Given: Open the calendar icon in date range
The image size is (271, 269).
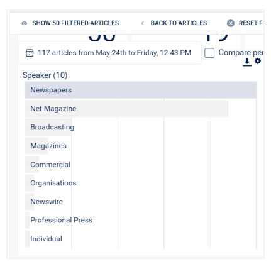Looking at the screenshot, I should (x=30, y=53).
